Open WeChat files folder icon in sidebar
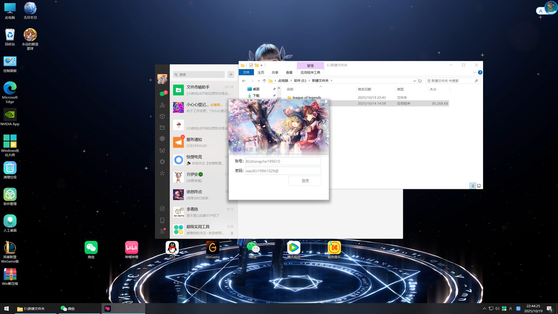558x314 pixels. coord(162,128)
